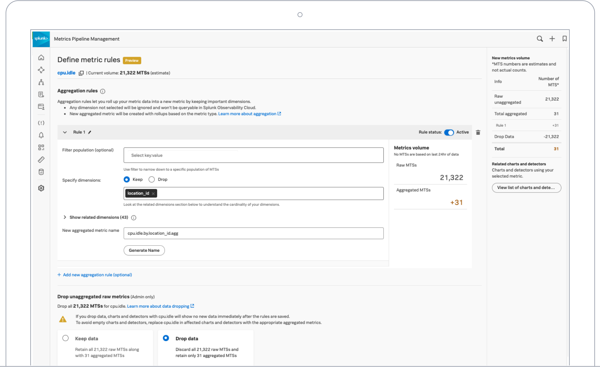
Task: Open the Select key:value filter field
Action: pyautogui.click(x=253, y=155)
